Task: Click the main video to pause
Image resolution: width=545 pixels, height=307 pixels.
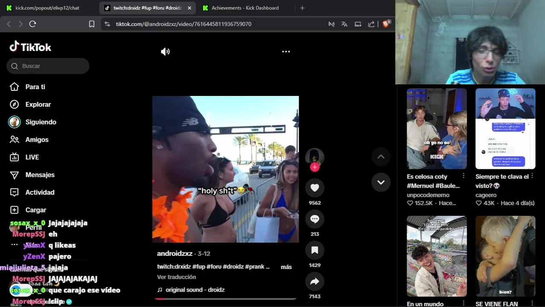Action: pos(226,169)
